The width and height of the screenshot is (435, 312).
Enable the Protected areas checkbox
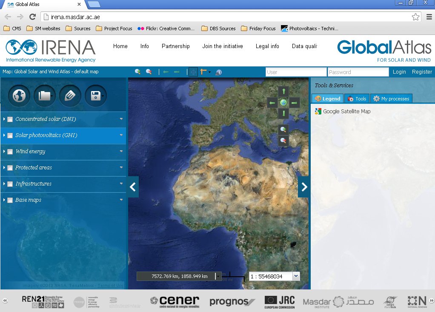(10, 168)
